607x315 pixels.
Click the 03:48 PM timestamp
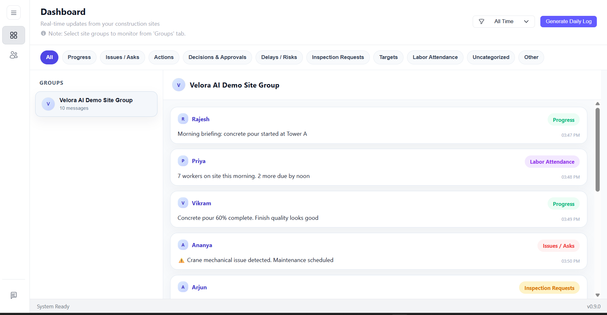[x=570, y=177]
